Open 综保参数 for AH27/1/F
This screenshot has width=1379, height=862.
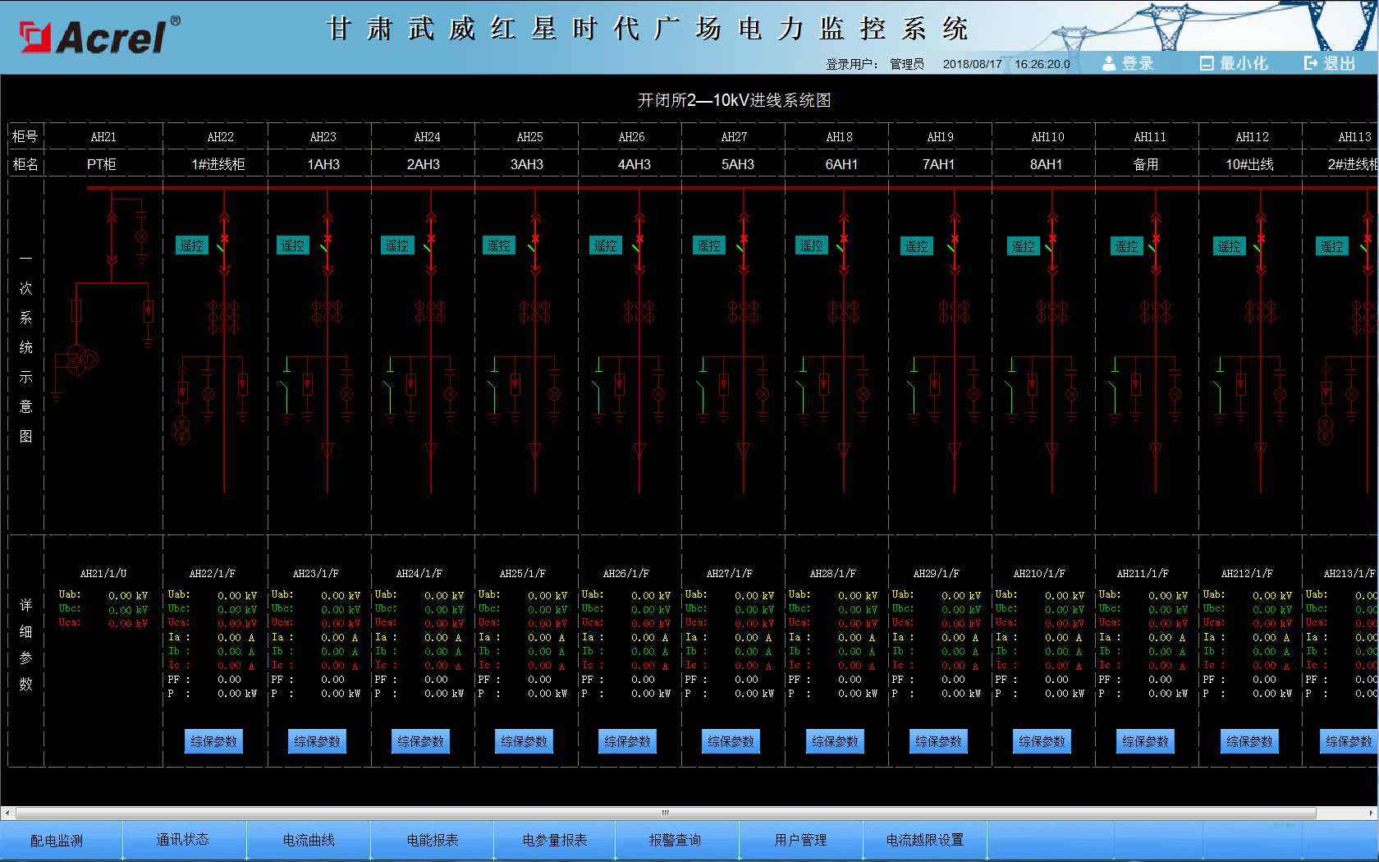(x=731, y=741)
